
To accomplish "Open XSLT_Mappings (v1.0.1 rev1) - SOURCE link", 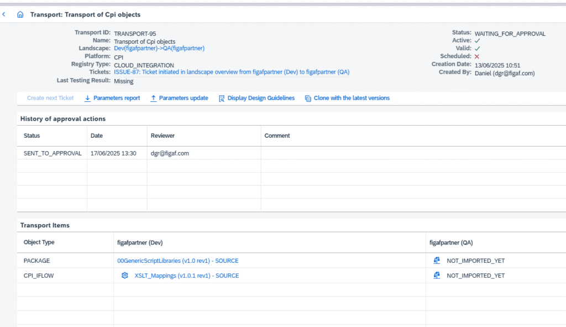I will (187, 276).
